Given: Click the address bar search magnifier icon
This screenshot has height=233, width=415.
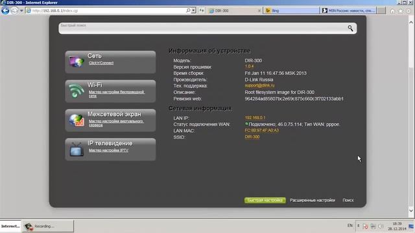Looking at the screenshot, I should pos(188,10).
